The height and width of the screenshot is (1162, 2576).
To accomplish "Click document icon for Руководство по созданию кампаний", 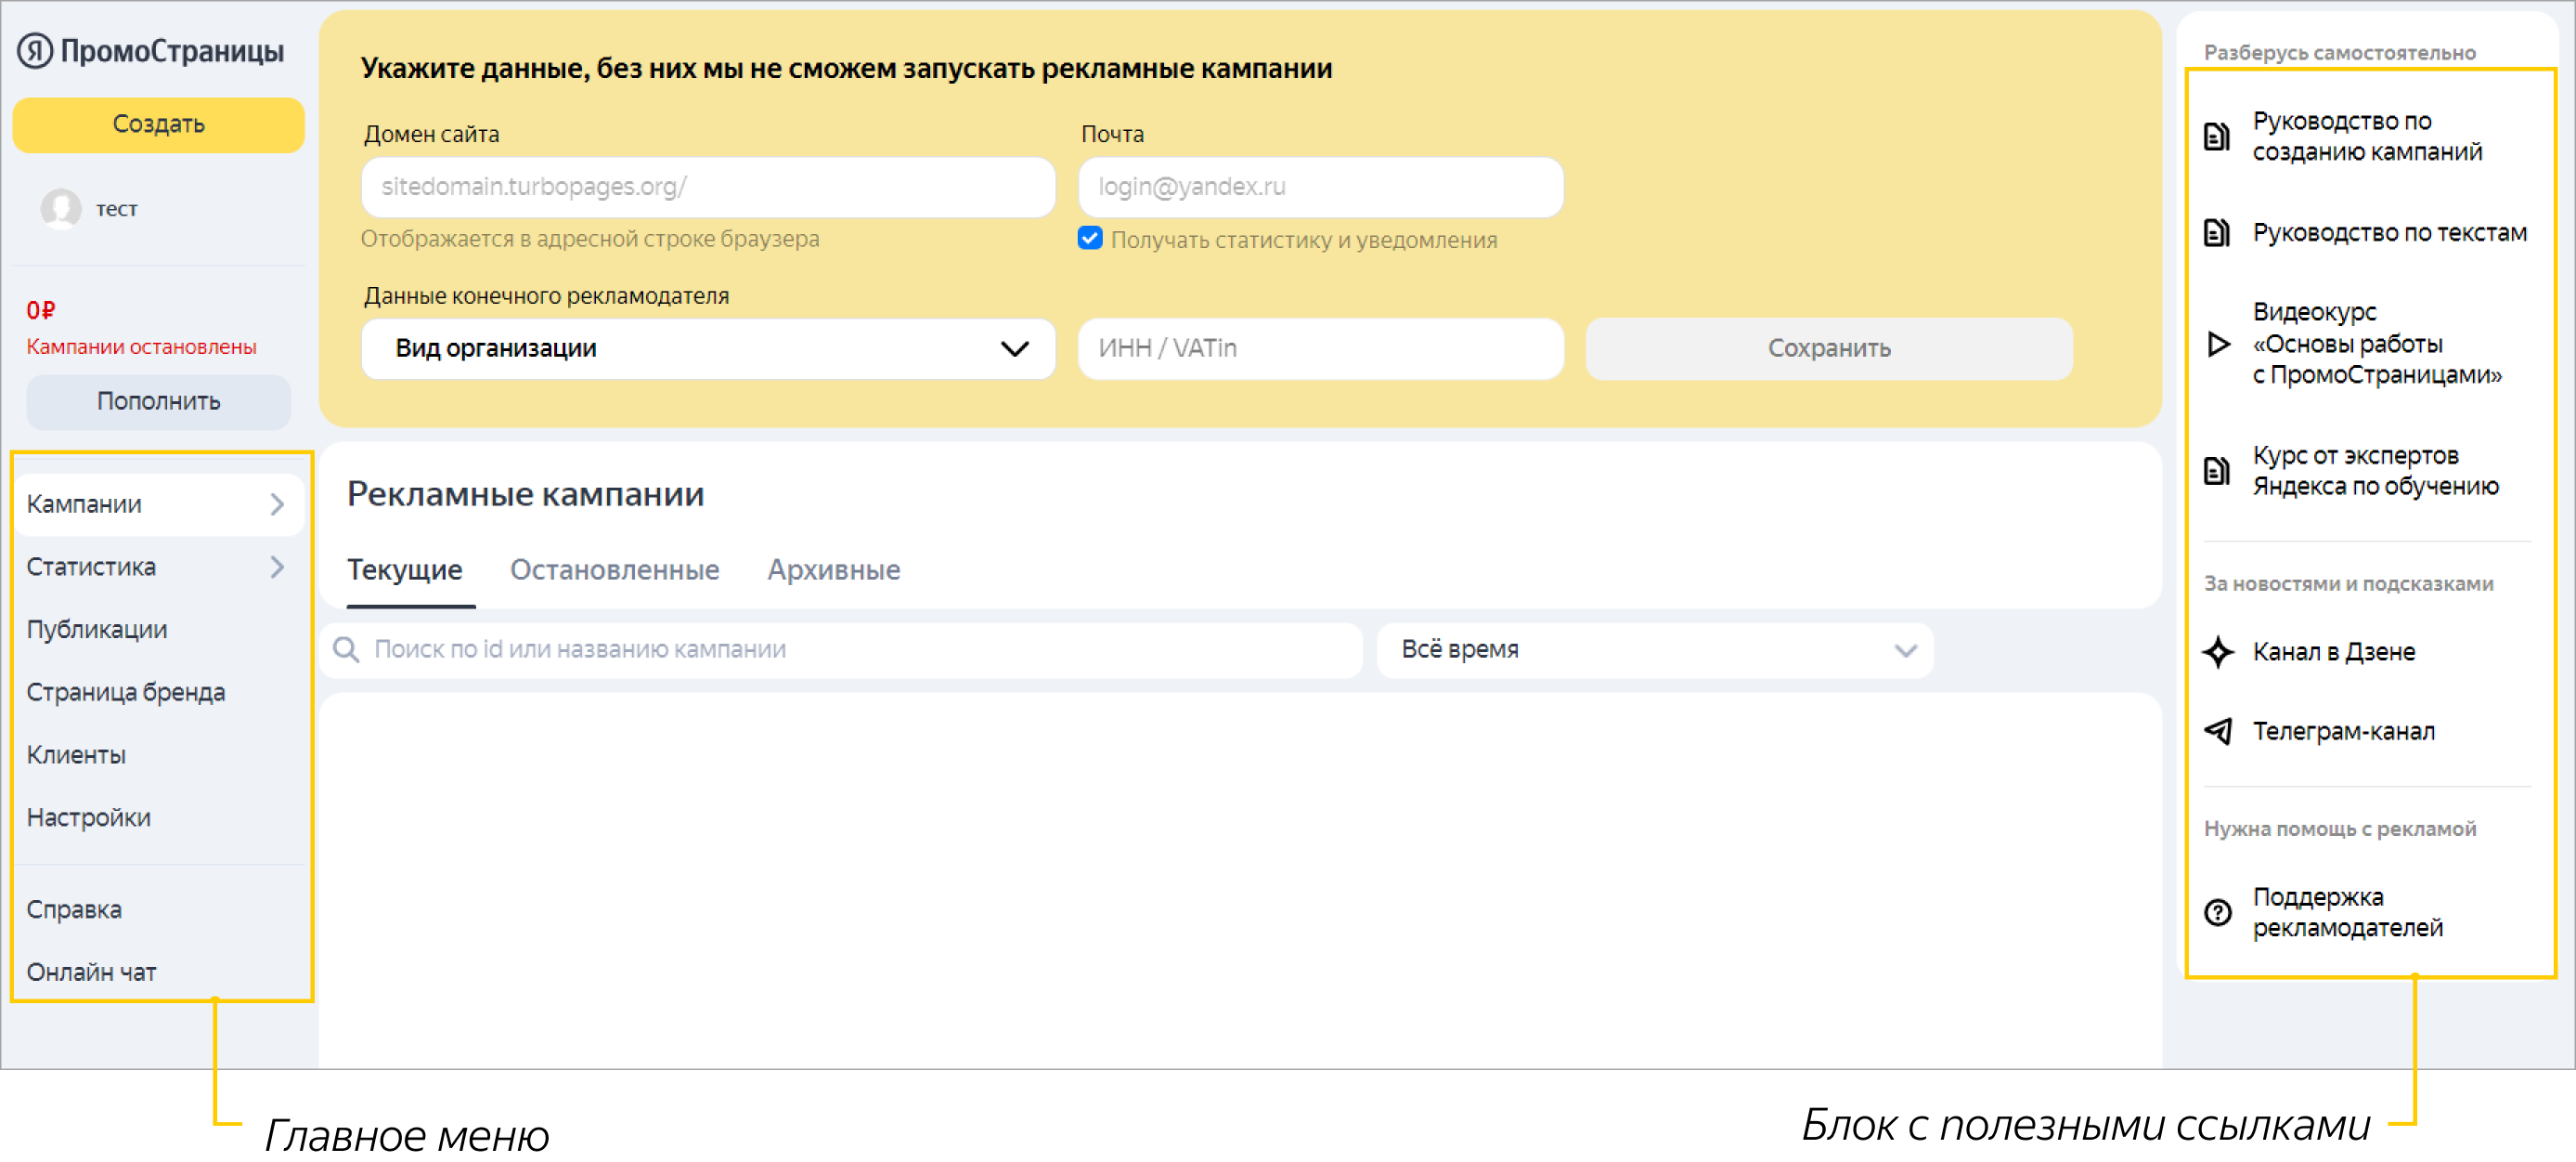I will [x=2217, y=137].
